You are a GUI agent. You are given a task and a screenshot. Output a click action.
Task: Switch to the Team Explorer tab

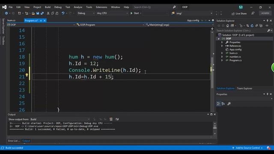click(244, 89)
